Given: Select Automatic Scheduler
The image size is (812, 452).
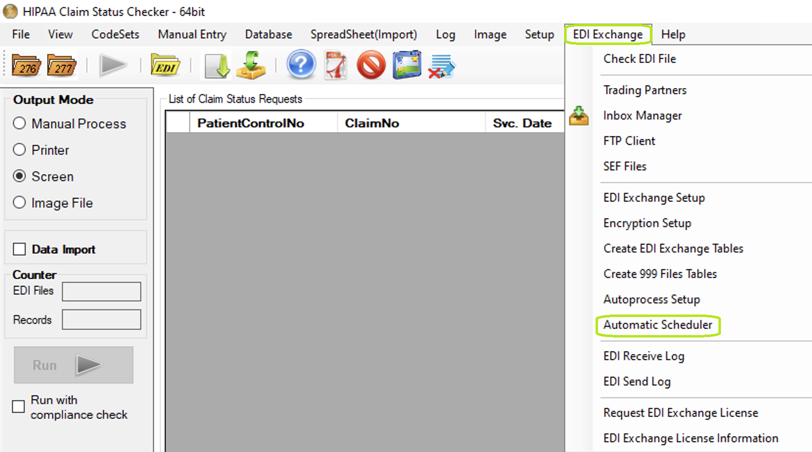Looking at the screenshot, I should [x=658, y=325].
